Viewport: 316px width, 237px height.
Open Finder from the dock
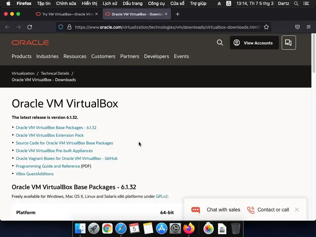coord(80,229)
